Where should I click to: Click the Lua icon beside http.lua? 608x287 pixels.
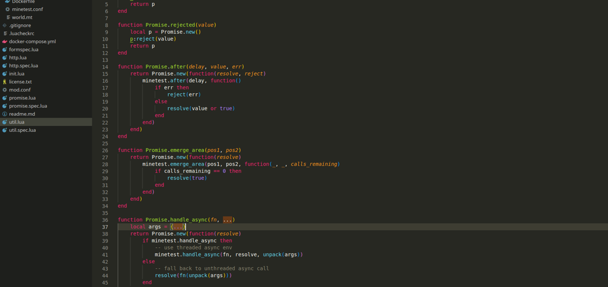click(5, 58)
